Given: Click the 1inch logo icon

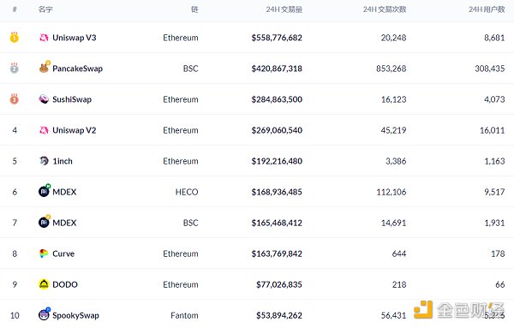Looking at the screenshot, I should (x=44, y=161).
